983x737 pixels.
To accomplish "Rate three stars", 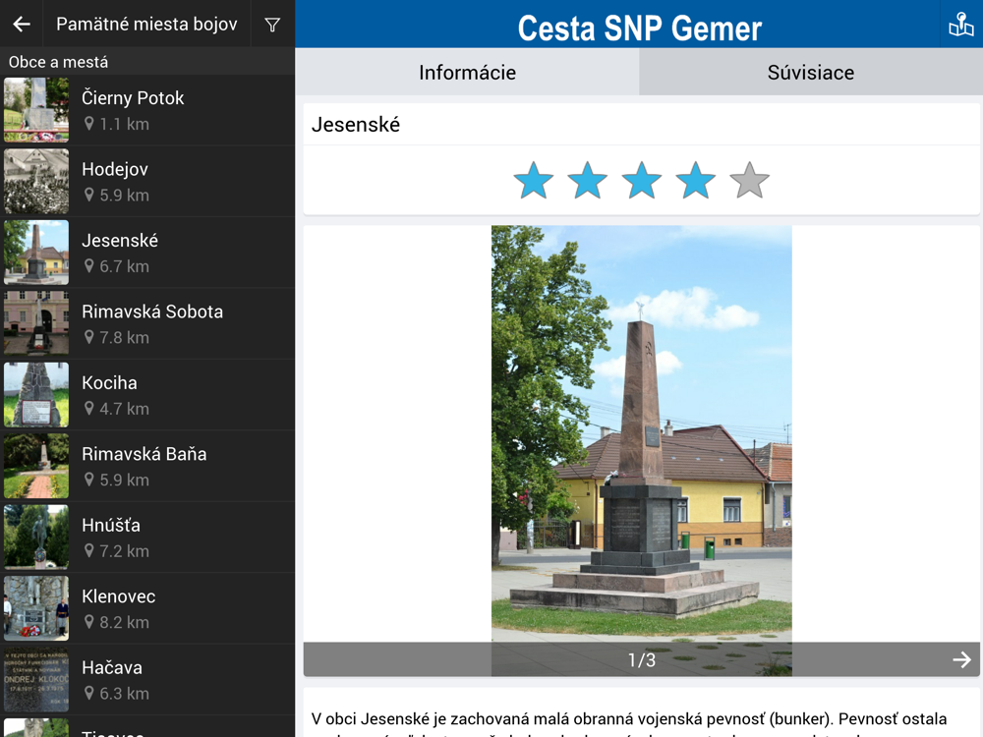I will click(x=641, y=181).
